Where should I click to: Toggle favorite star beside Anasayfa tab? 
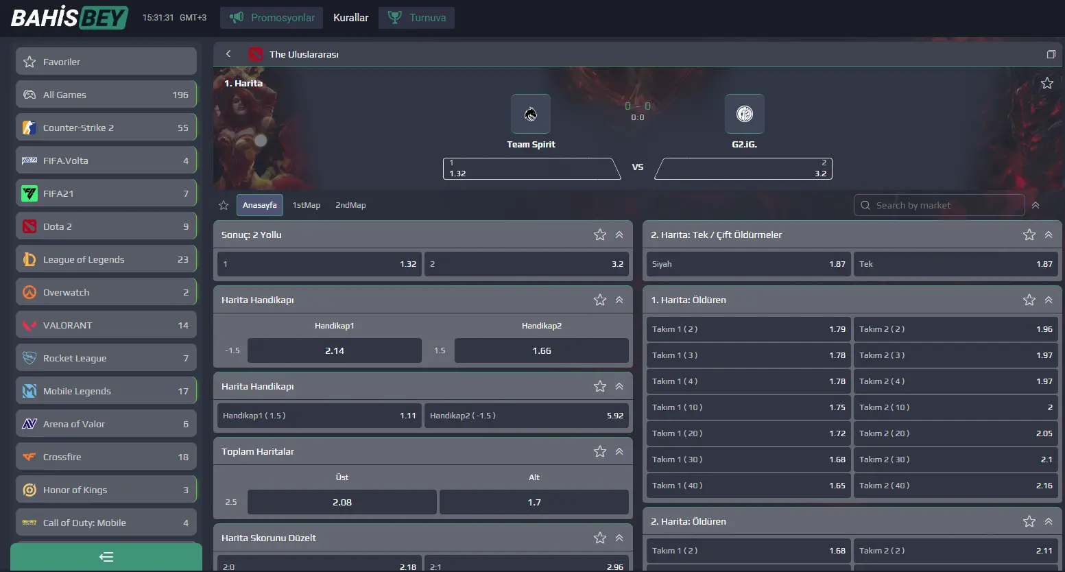tap(224, 205)
